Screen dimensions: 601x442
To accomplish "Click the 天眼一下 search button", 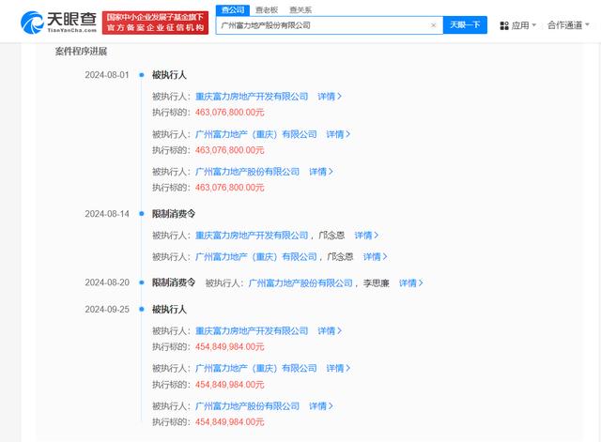I will tap(465, 25).
